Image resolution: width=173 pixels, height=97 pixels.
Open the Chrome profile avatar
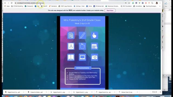click(x=157, y=3)
